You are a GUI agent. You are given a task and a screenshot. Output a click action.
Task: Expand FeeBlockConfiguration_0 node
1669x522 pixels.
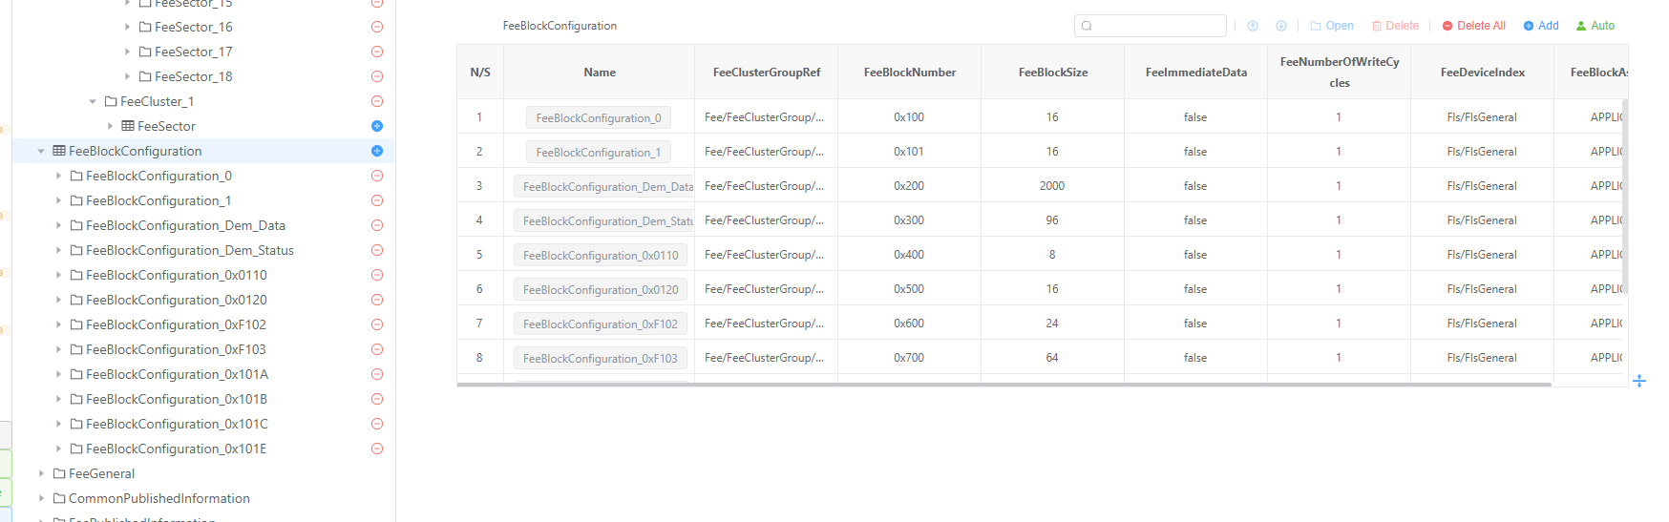[58, 176]
